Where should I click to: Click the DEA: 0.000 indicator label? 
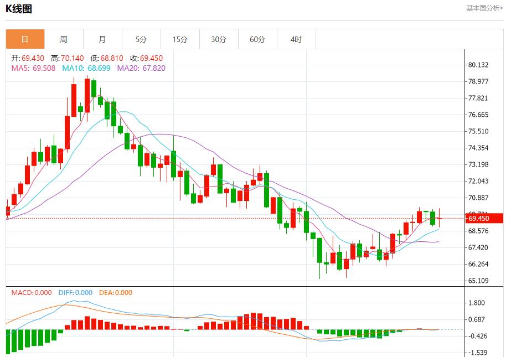tap(116, 293)
